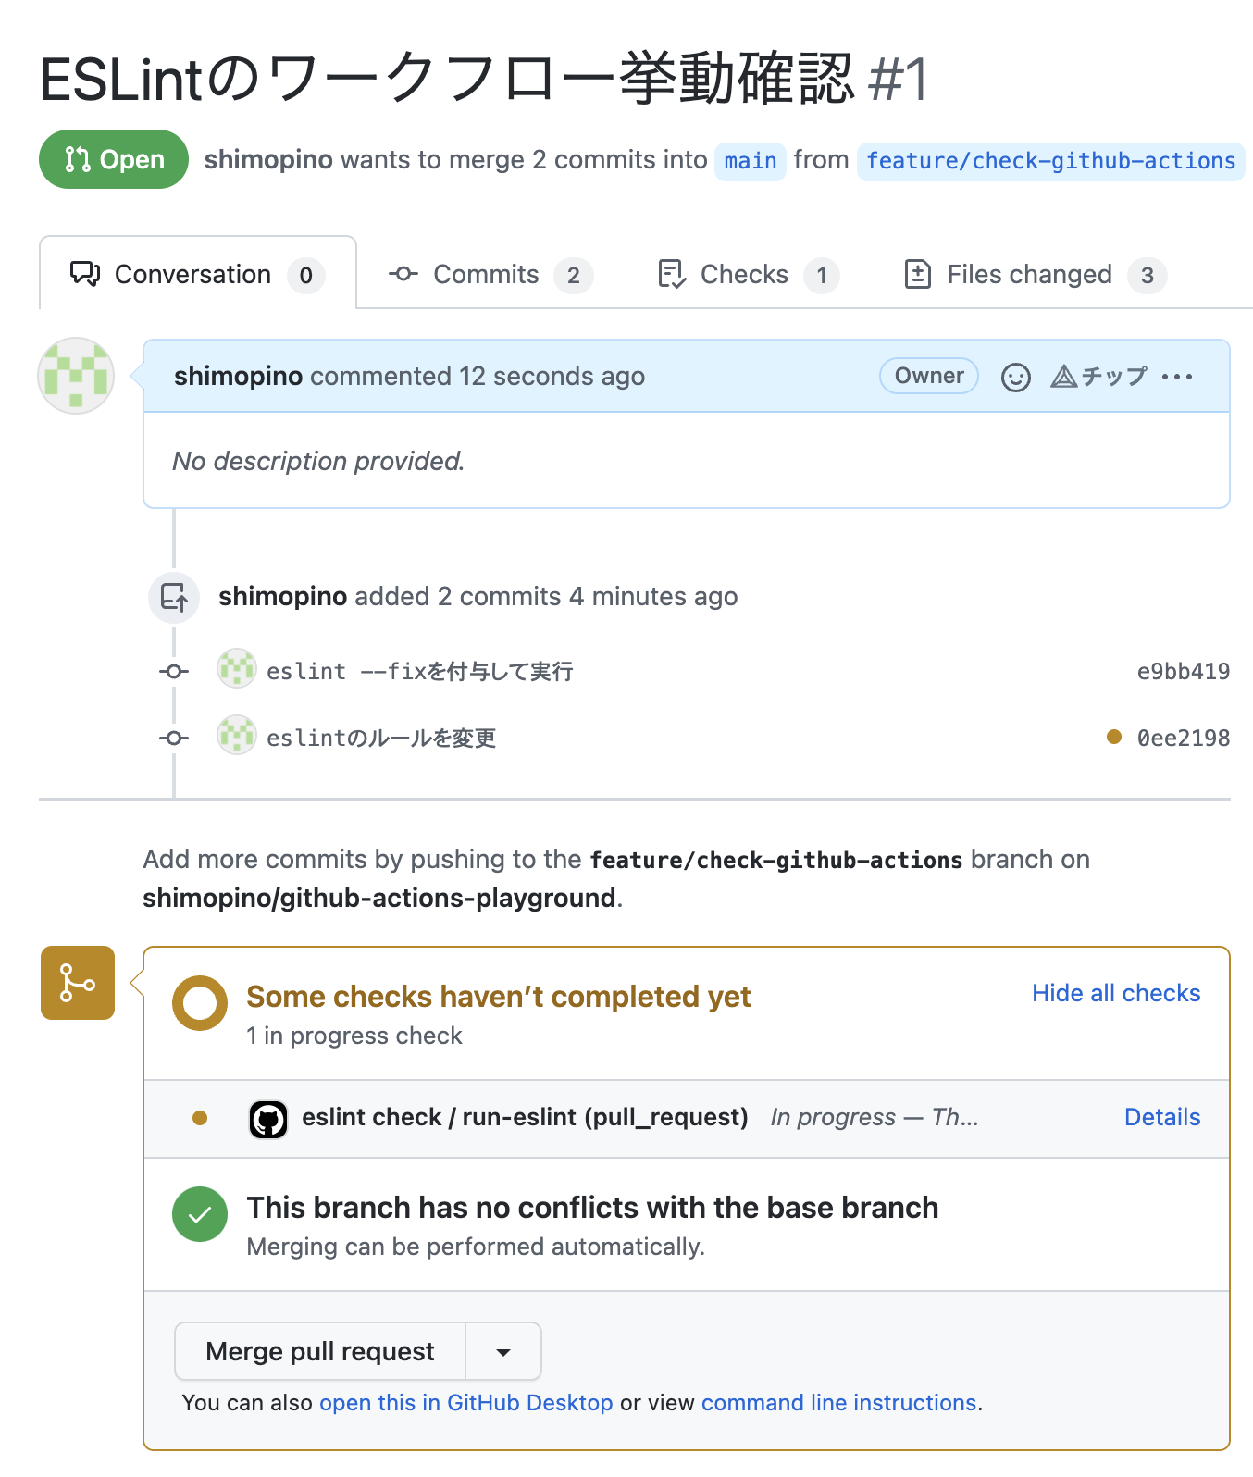This screenshot has height=1477, width=1253.
Task: Click the GitHub Actions logo for eslint check
Action: pyautogui.click(x=268, y=1120)
